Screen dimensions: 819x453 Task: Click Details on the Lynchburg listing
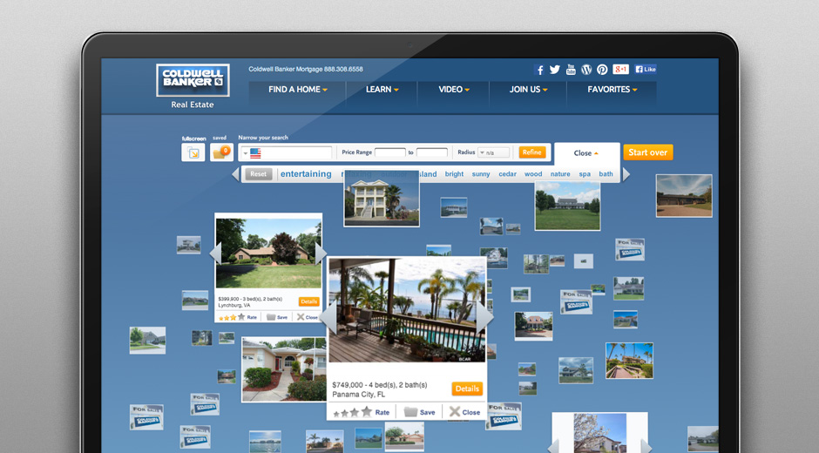(x=308, y=301)
